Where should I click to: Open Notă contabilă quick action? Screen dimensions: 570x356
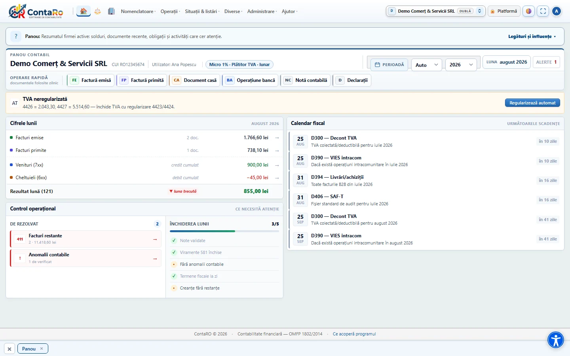coord(306,80)
